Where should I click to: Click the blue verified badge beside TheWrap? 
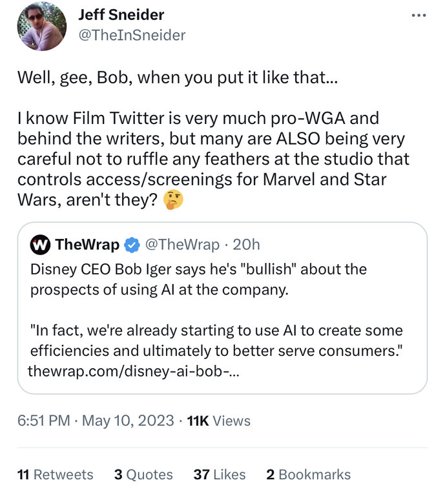[132, 245]
